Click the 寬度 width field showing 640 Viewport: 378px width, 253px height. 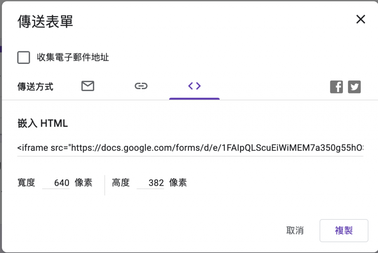click(x=56, y=183)
